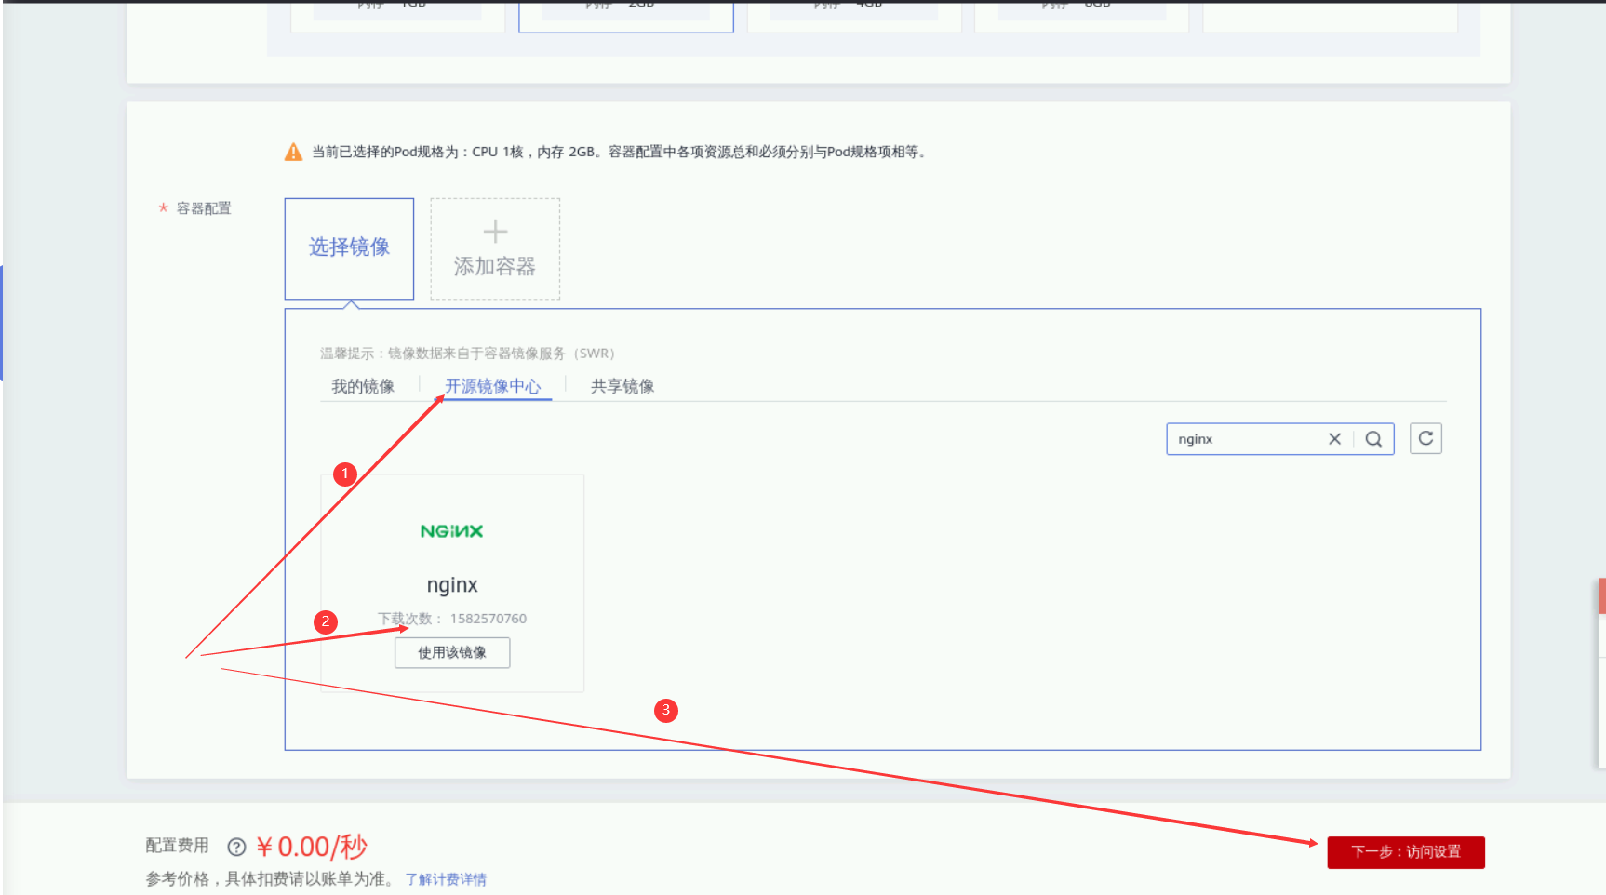Image resolution: width=1606 pixels, height=895 pixels.
Task: Click the ￥0.00/秒 price value
Action: coord(312,847)
